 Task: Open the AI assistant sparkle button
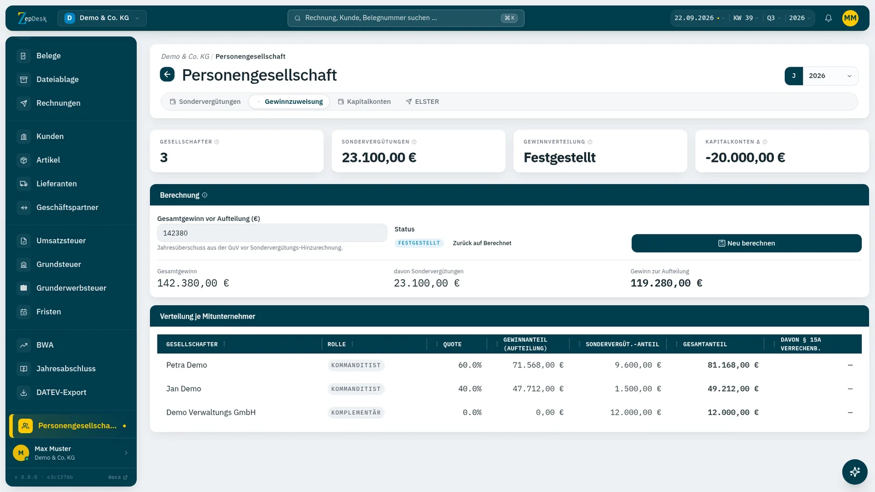(x=855, y=472)
